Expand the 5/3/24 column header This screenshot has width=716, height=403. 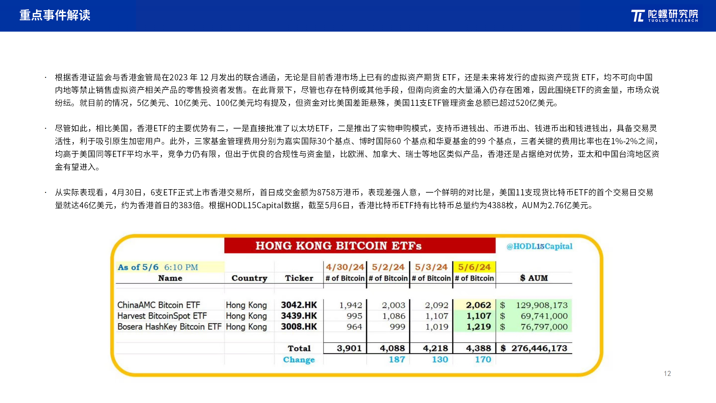[431, 267]
